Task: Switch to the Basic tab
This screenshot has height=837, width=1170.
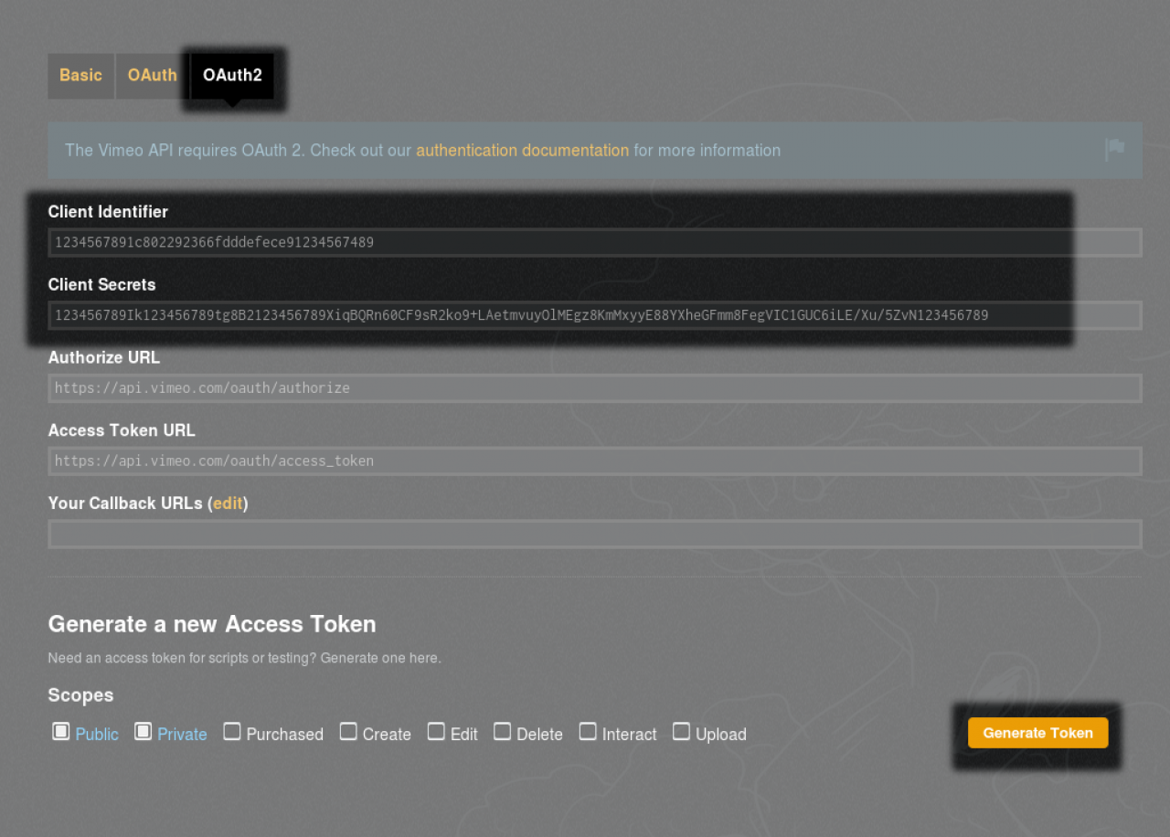Action: [80, 75]
